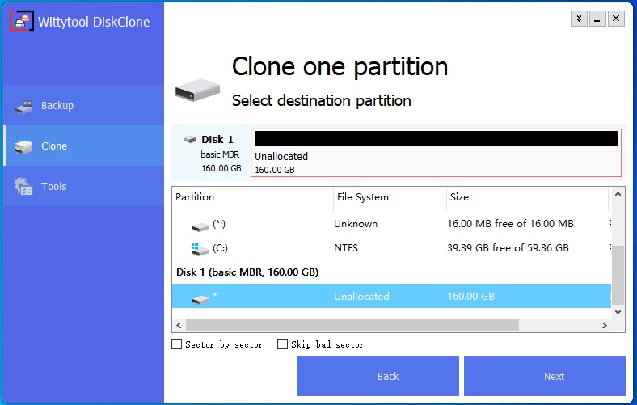The image size is (637, 405).
Task: Click the Backup drive icon in sidebar
Action: pyautogui.click(x=23, y=107)
